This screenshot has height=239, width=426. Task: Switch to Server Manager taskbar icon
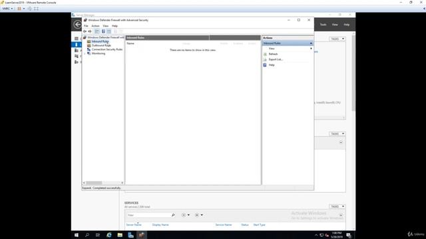tap(130, 235)
